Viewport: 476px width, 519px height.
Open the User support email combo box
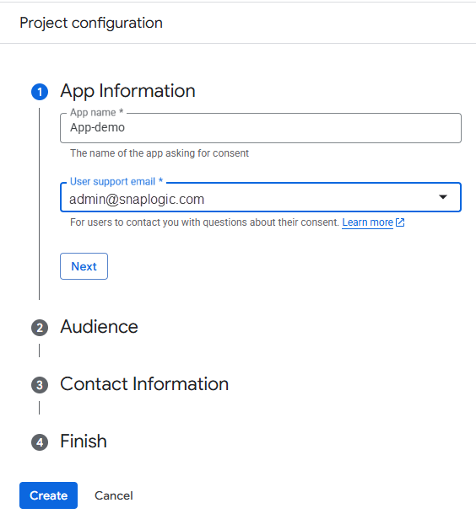[261, 197]
